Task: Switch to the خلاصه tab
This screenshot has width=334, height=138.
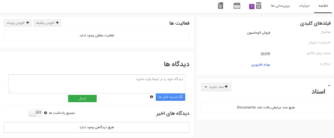Action: click(323, 6)
